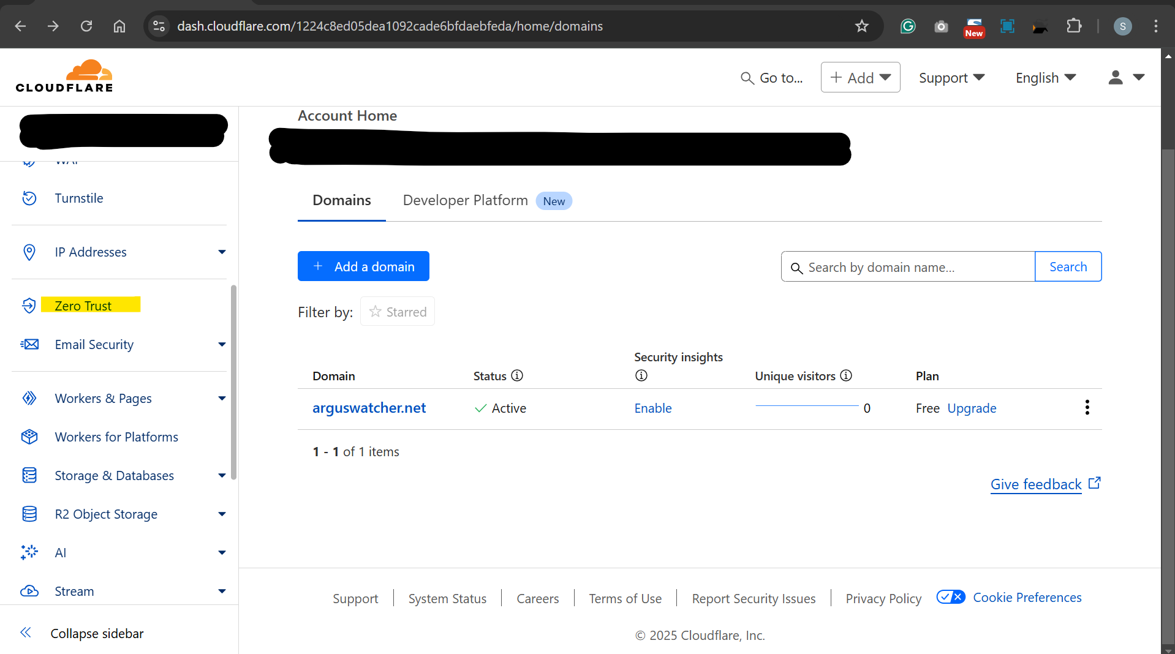The width and height of the screenshot is (1175, 654).
Task: Open Workers for Platforms in sidebar
Action: (x=116, y=437)
